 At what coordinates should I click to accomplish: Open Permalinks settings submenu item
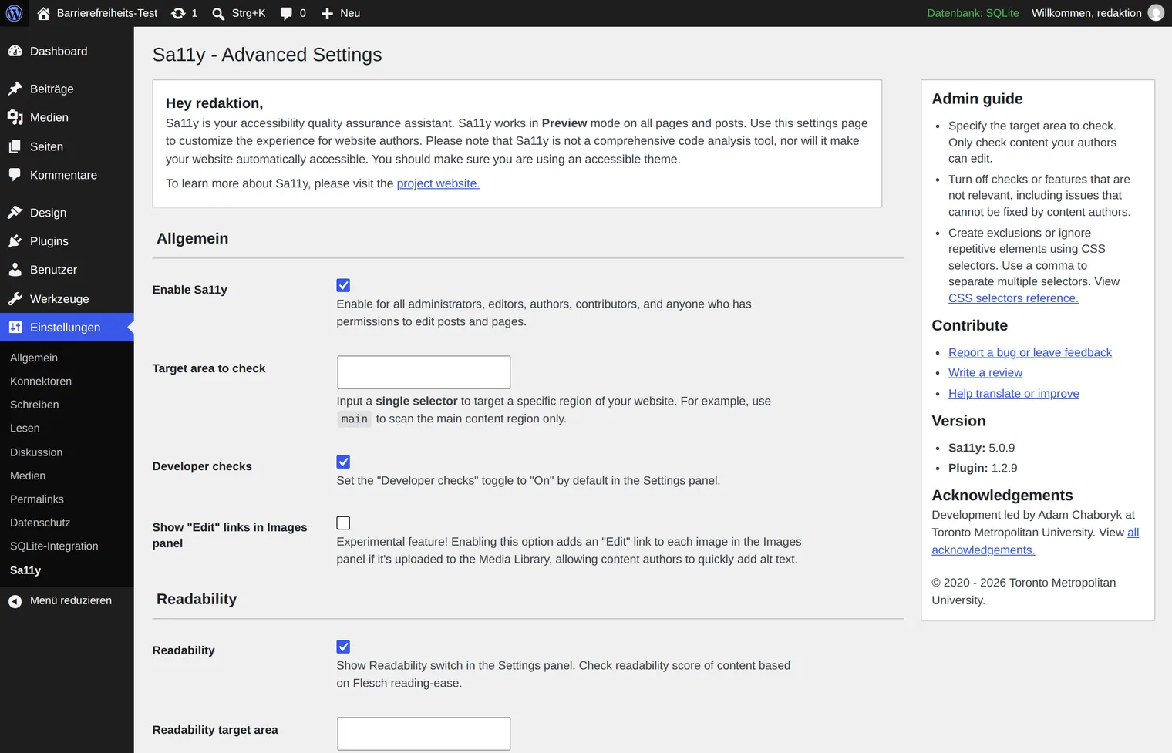tap(37, 499)
